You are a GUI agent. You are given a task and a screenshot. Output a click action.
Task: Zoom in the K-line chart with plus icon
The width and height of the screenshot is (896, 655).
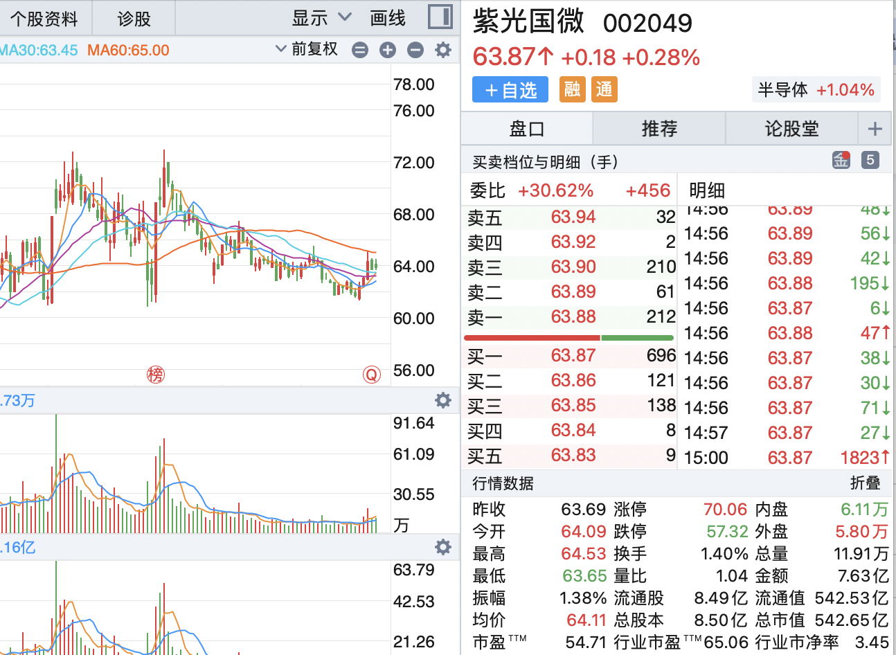(x=388, y=50)
